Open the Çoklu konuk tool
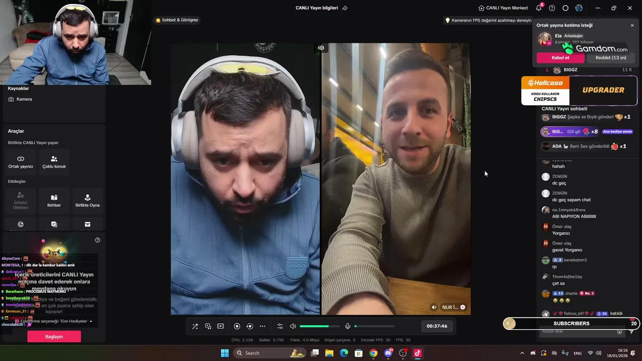Screen dimensions: 642x361 point(54,161)
